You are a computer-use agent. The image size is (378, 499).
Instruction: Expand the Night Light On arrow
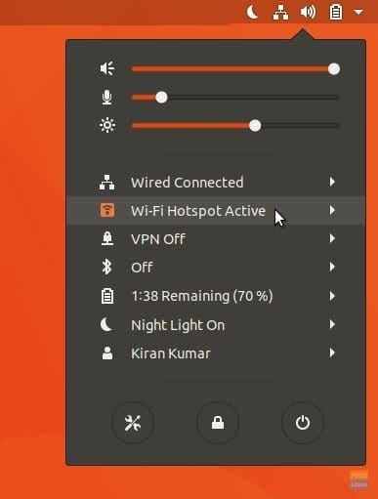pyautogui.click(x=332, y=324)
